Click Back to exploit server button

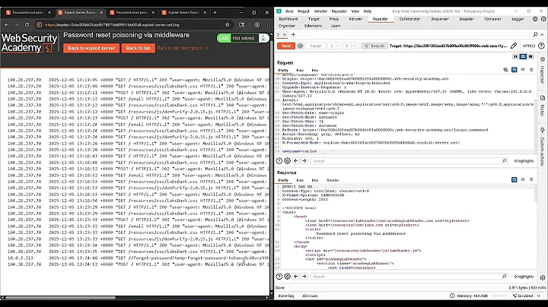tap(91, 48)
